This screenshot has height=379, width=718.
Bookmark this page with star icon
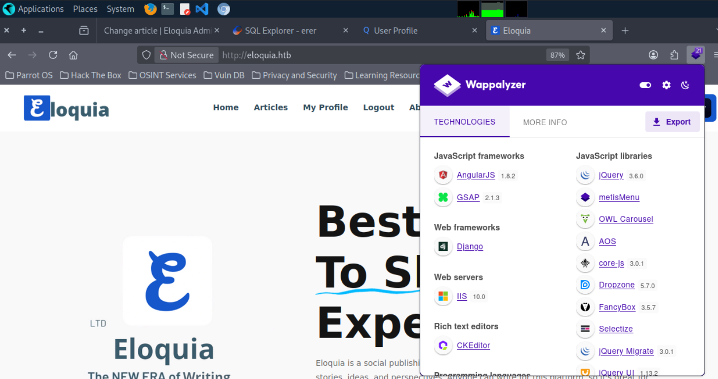click(x=581, y=55)
